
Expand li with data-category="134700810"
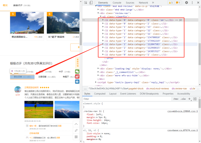click(103, 37)
